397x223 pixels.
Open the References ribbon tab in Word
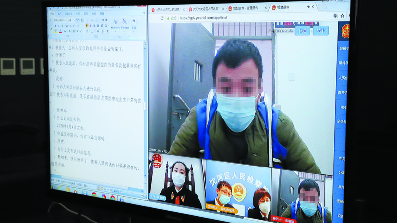click(78, 14)
